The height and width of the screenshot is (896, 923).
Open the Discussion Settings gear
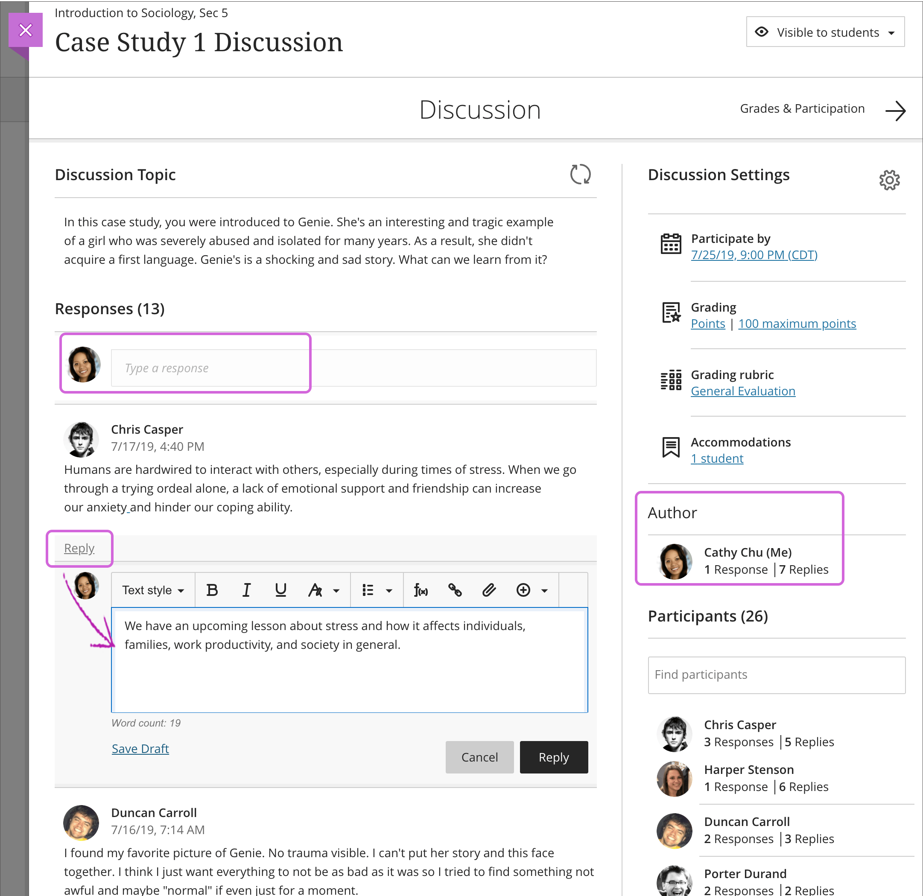889,180
